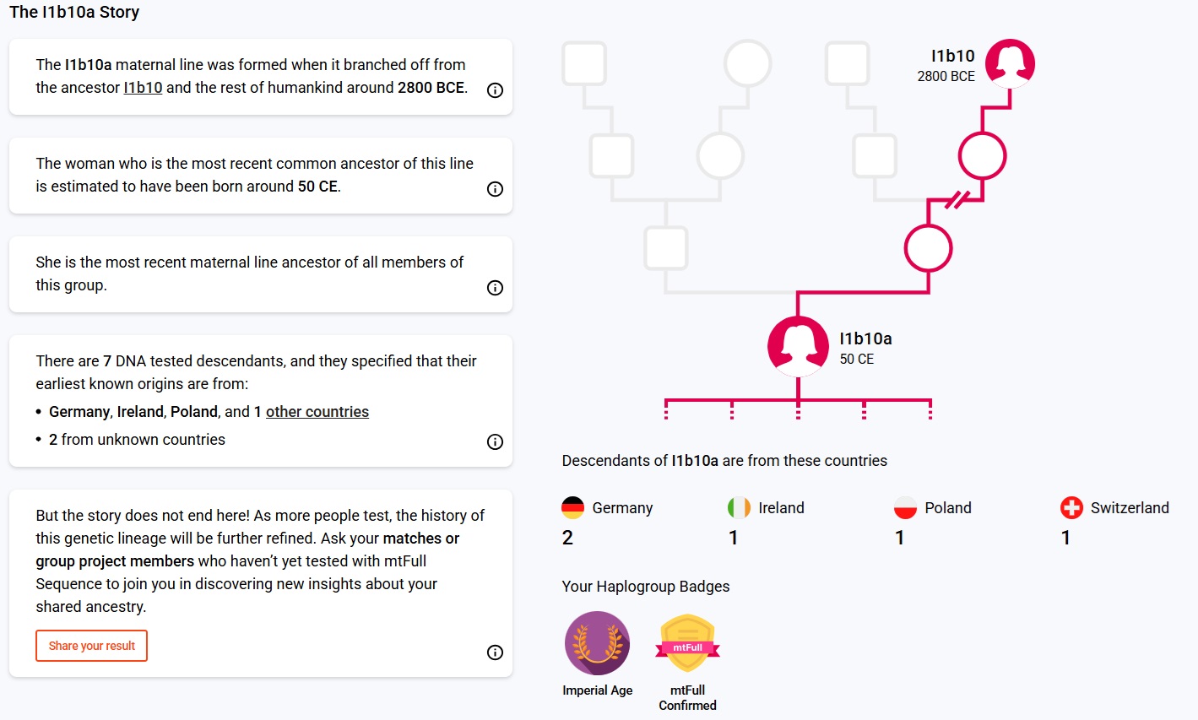Click the mtFull Confirmed badge

click(x=687, y=644)
